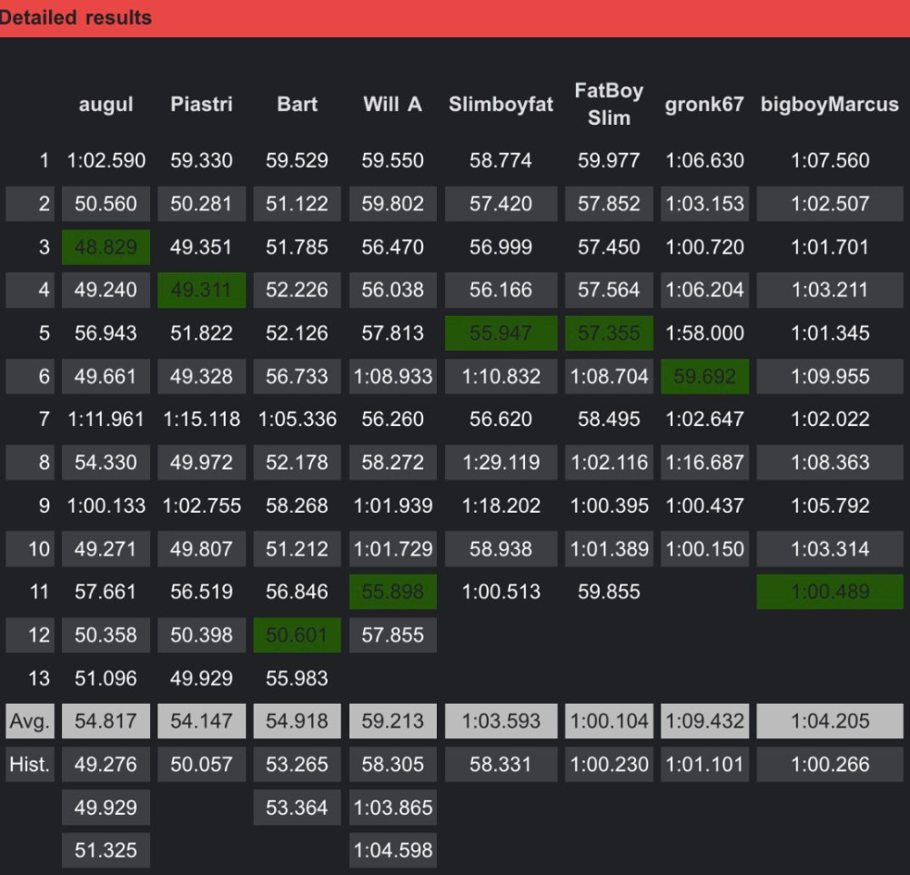
Task: Select Slimboyfat's slowest lap 1:29.119
Action: click(500, 463)
